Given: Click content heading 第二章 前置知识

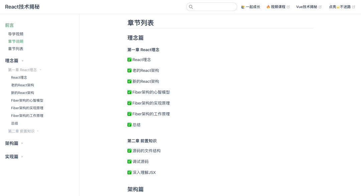Looking at the screenshot, I should (142, 141).
